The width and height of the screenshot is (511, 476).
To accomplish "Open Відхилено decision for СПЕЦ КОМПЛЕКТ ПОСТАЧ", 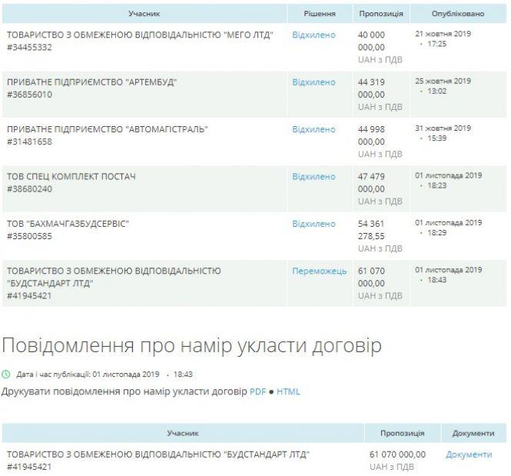I will pos(314,177).
